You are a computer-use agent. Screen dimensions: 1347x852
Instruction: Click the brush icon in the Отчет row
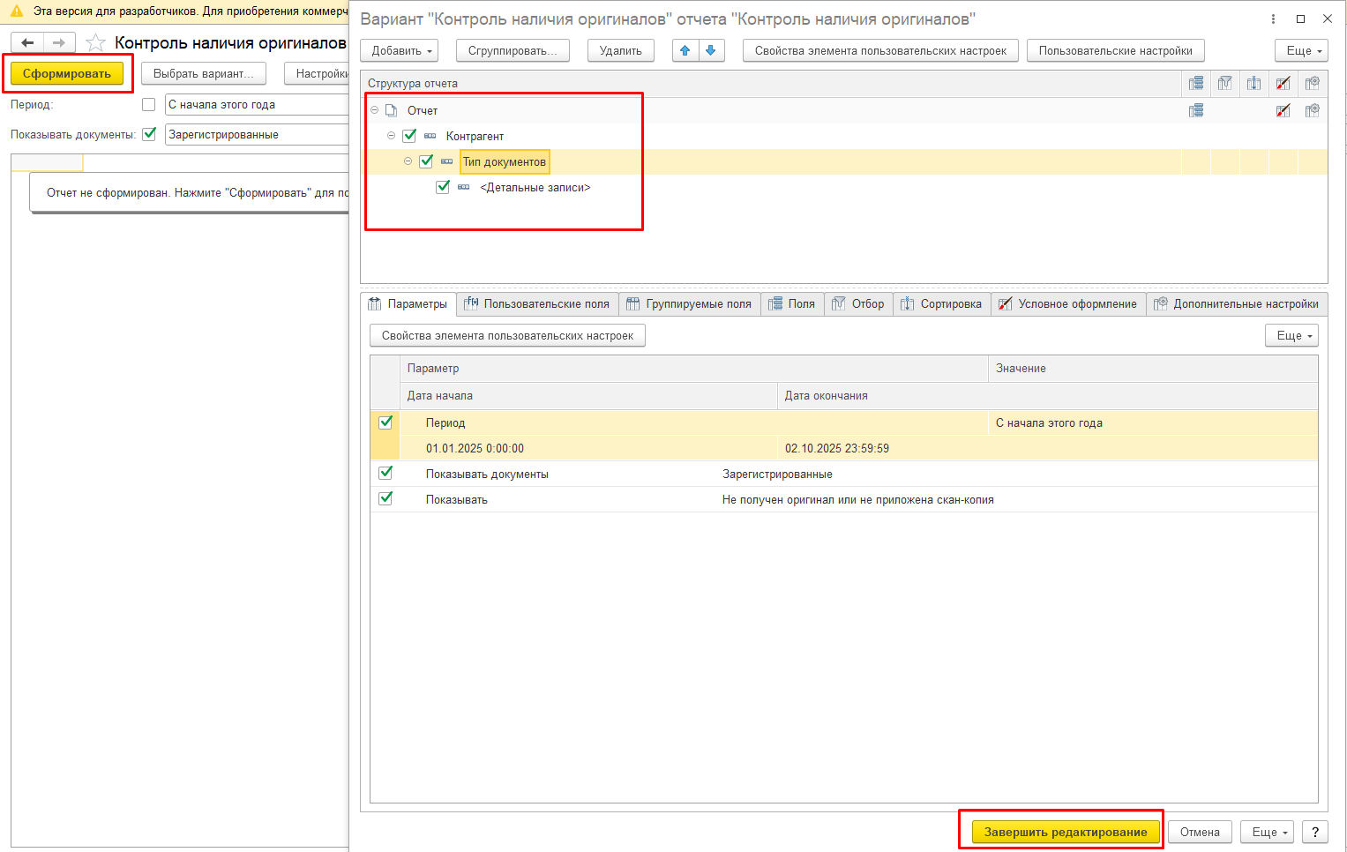click(x=1283, y=110)
